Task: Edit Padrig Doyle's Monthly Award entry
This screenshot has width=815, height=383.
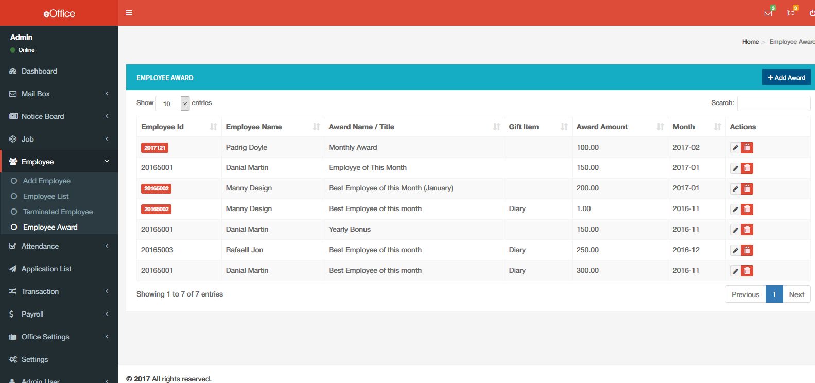Action: coord(735,148)
